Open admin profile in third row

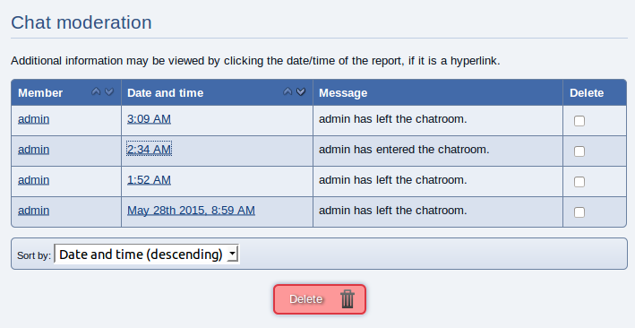[x=34, y=179]
